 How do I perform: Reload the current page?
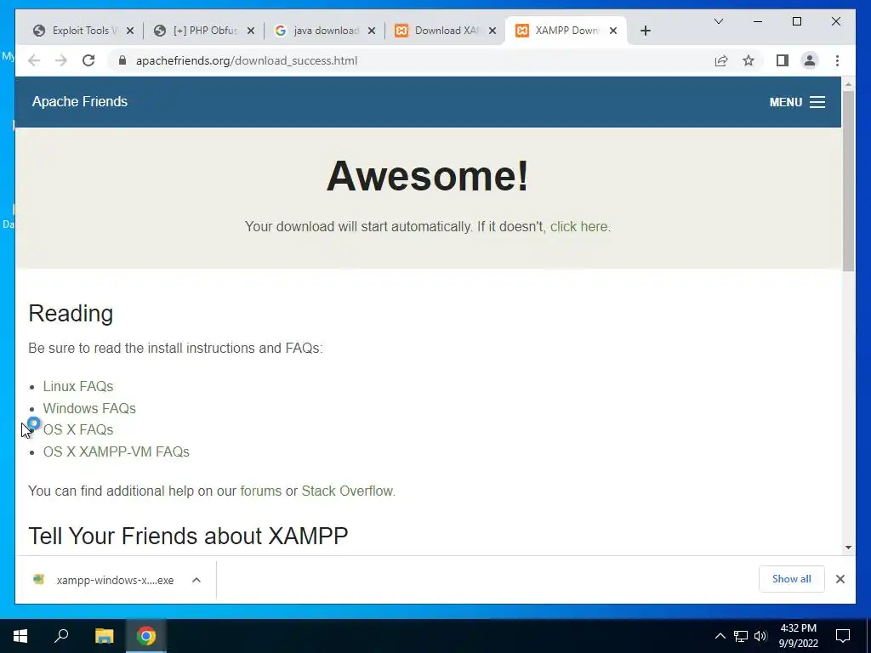[88, 60]
